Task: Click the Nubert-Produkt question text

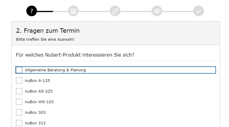Action: pos(75,55)
